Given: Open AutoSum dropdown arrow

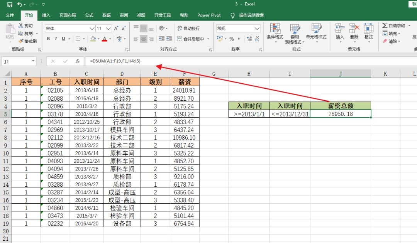Looking at the screenshot, I should tap(409, 26).
